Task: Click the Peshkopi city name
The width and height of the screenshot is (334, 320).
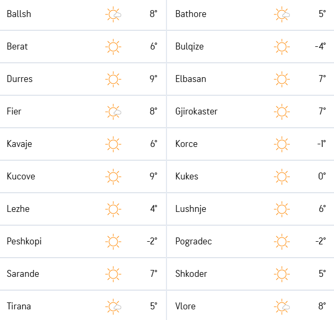Action: (24, 242)
